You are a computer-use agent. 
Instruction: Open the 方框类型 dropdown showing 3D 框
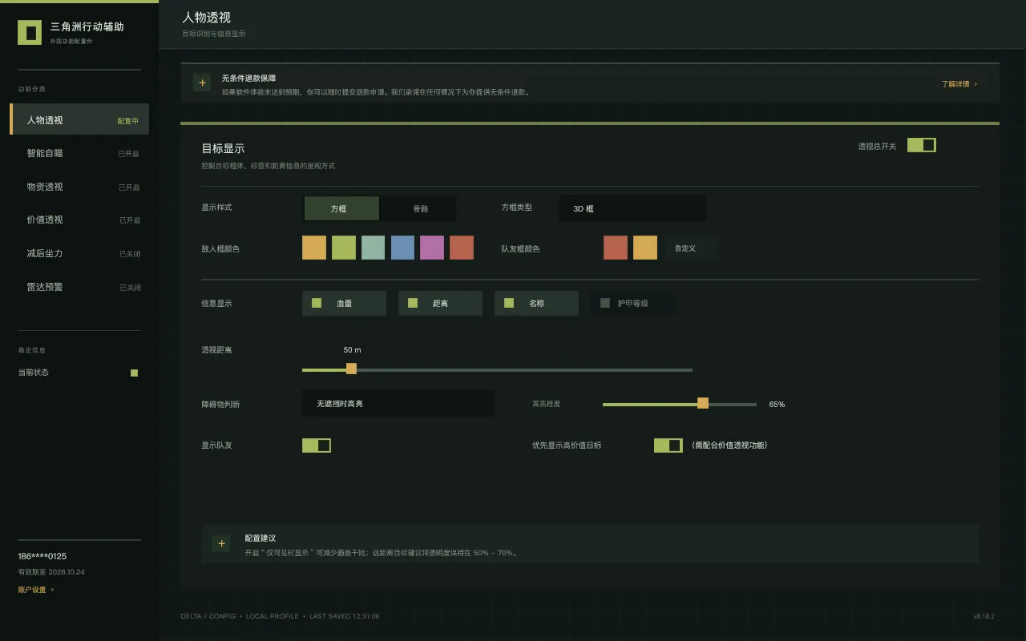pyautogui.click(x=632, y=208)
